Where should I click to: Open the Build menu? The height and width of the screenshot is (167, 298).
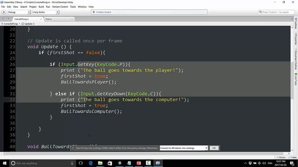tap(41, 7)
